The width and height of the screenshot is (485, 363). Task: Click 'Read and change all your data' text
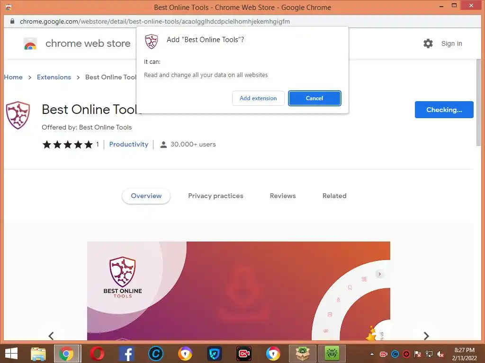[206, 75]
